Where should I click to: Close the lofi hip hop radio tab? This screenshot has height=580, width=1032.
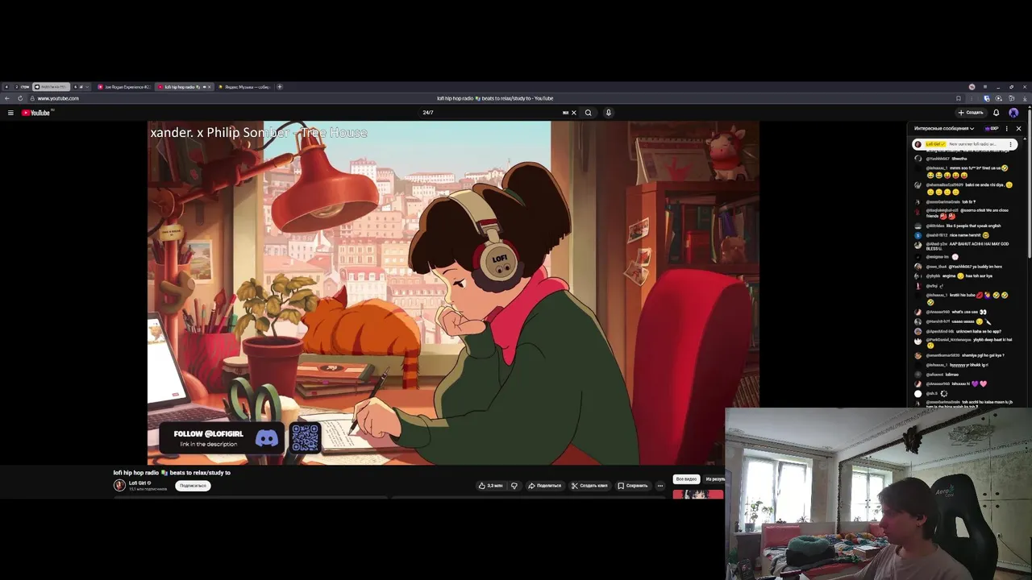point(210,87)
